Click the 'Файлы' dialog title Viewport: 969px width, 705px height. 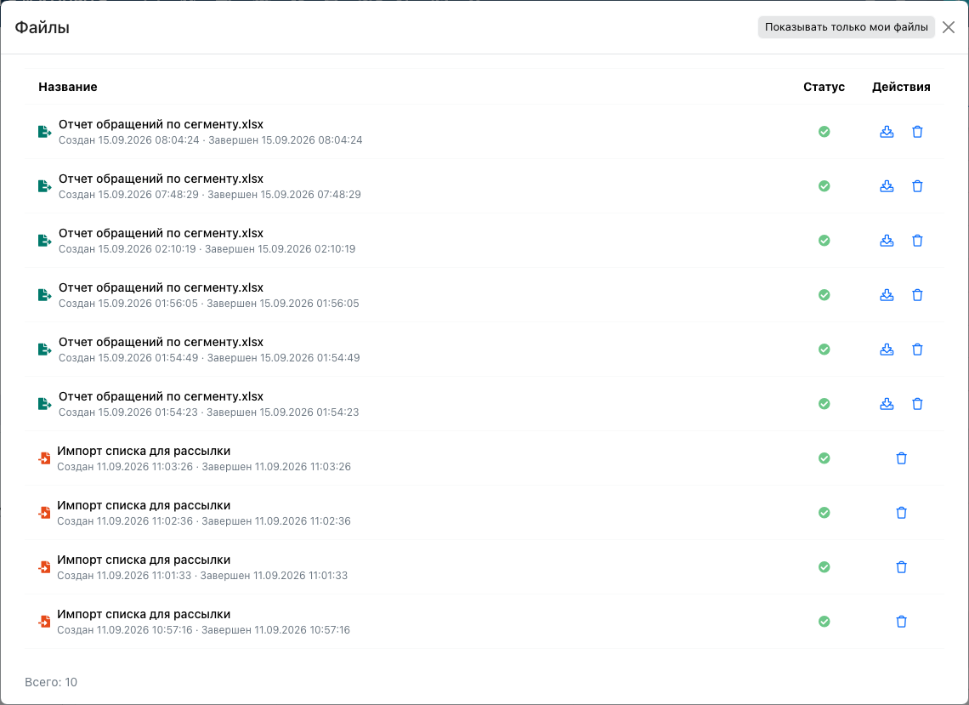[42, 28]
